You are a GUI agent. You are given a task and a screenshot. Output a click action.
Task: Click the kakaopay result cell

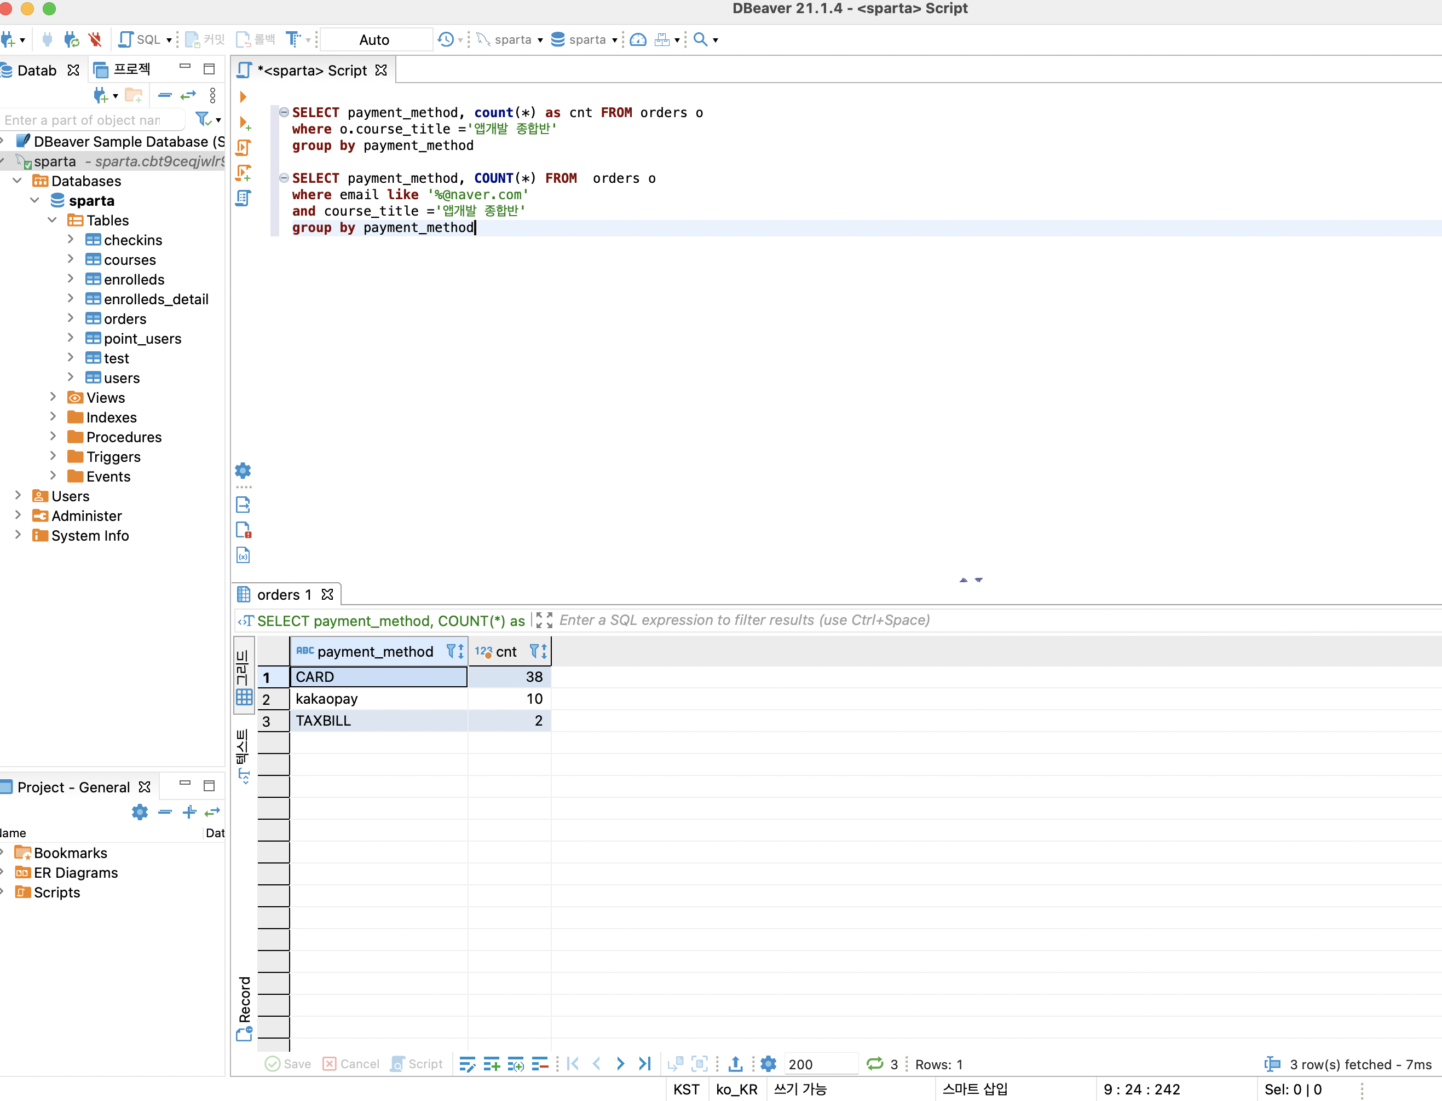(378, 699)
